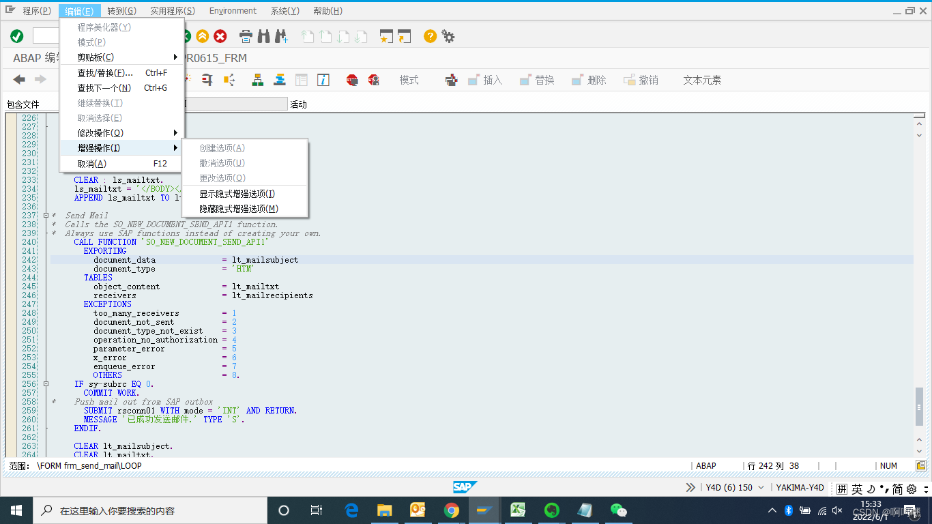Click 行 242 列 38 status field
932x524 pixels.
coord(773,466)
